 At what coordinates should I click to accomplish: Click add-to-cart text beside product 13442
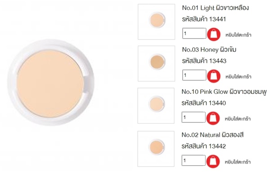[238, 162]
